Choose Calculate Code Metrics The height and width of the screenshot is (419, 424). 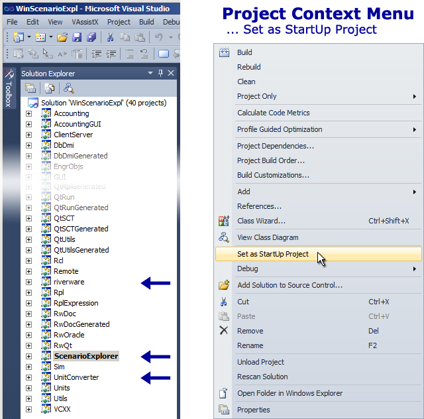(319, 113)
